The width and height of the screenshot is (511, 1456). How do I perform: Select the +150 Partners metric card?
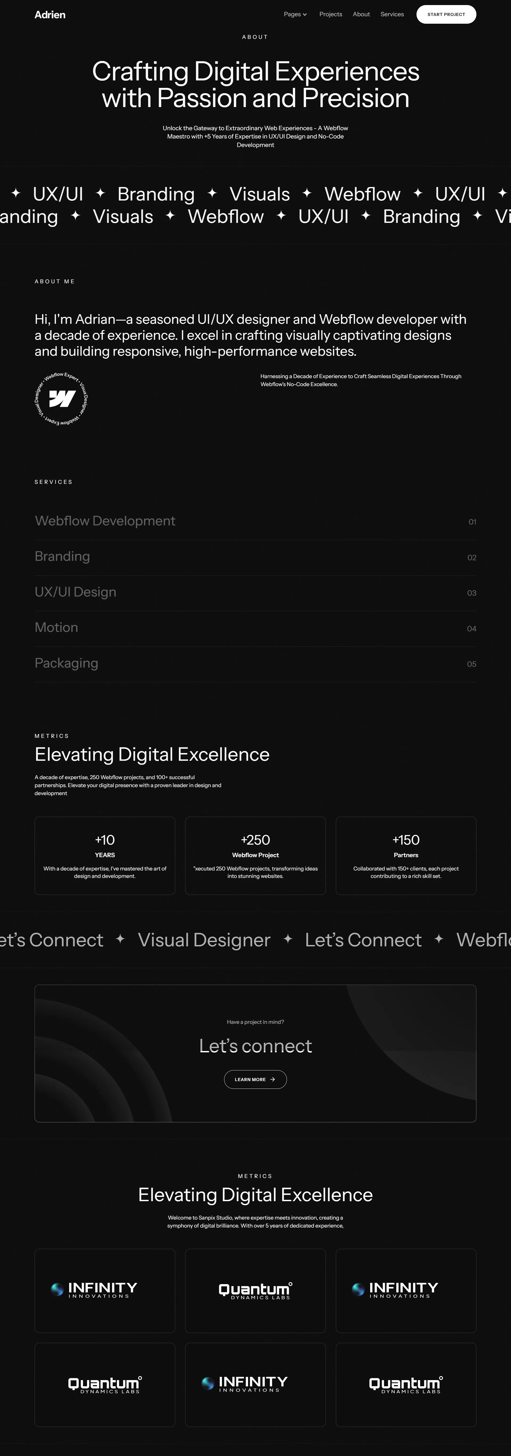[406, 856]
